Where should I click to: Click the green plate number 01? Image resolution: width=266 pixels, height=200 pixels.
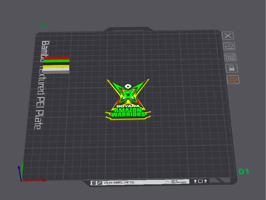click(x=244, y=171)
